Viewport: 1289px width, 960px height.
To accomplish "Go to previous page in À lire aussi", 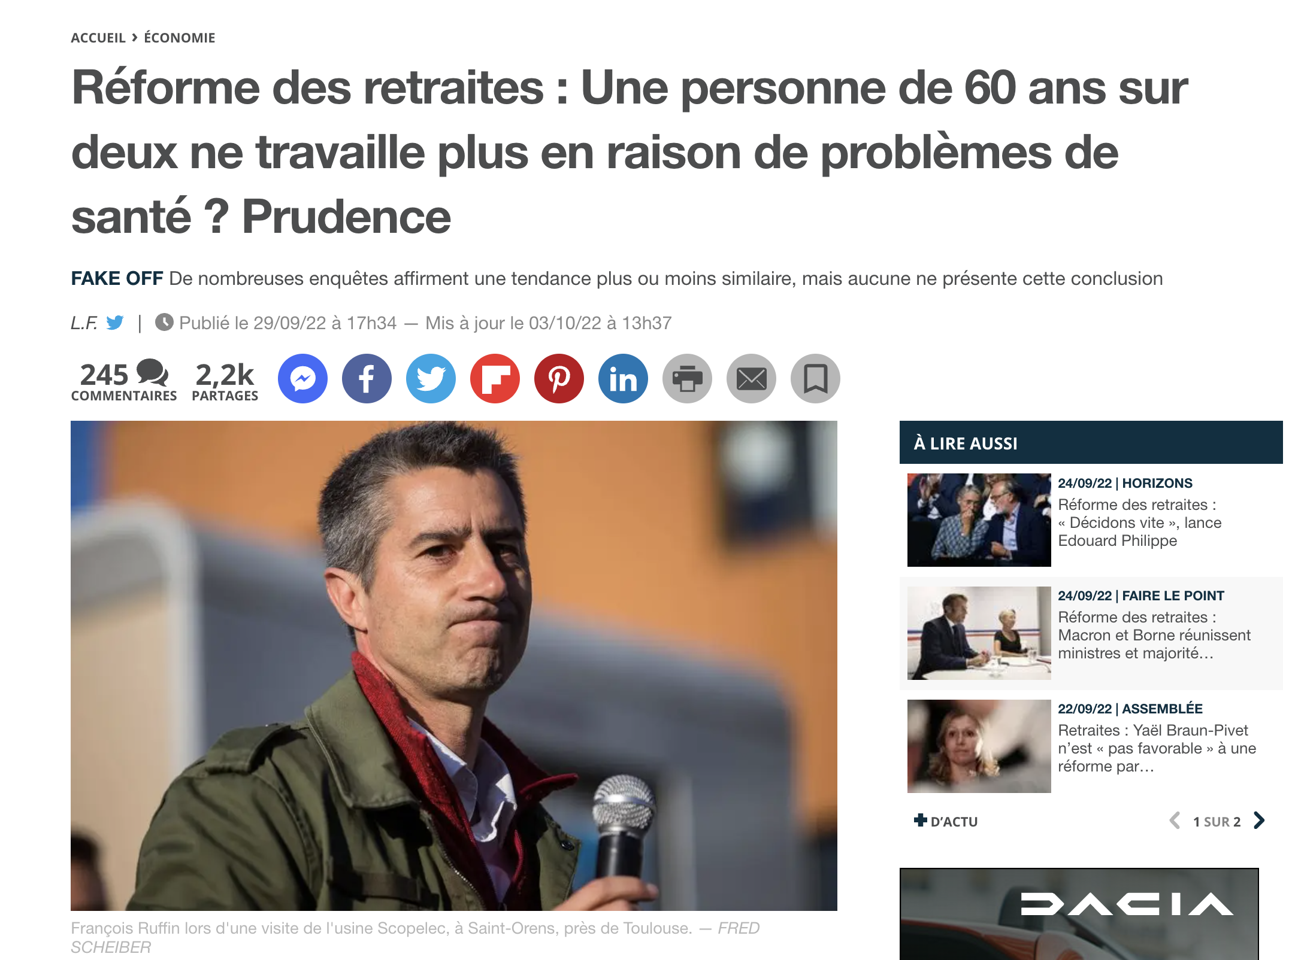I will point(1175,821).
